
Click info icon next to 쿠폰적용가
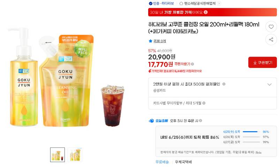point(193,64)
